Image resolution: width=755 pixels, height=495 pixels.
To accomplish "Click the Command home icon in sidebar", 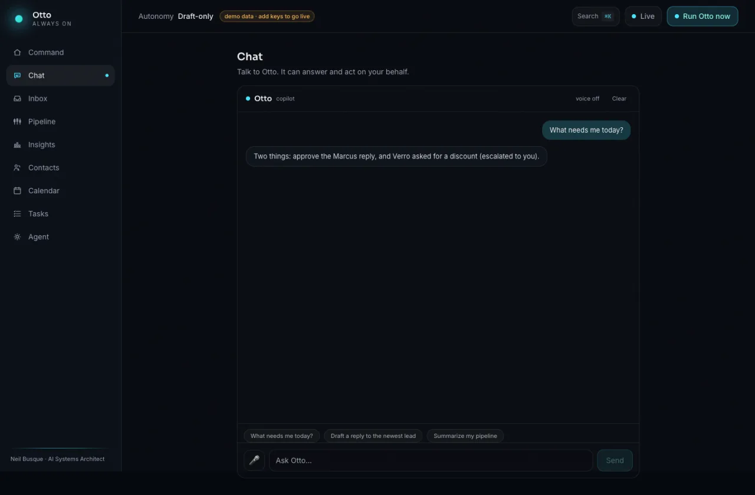I will [17, 52].
